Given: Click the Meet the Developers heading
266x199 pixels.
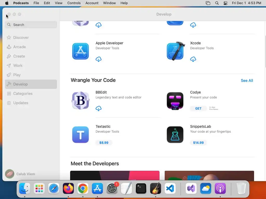Looking at the screenshot, I should [95, 164].
